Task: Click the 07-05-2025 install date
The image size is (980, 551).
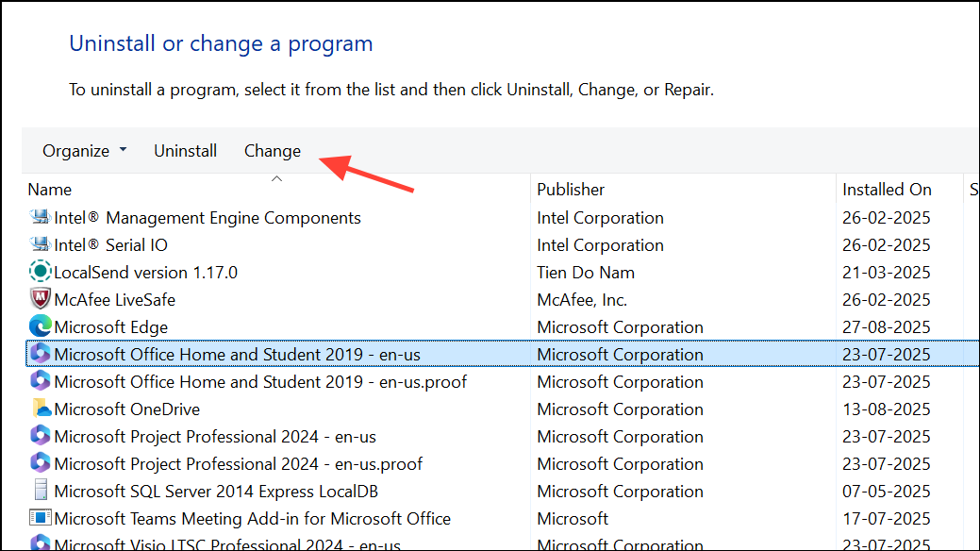Action: (887, 491)
